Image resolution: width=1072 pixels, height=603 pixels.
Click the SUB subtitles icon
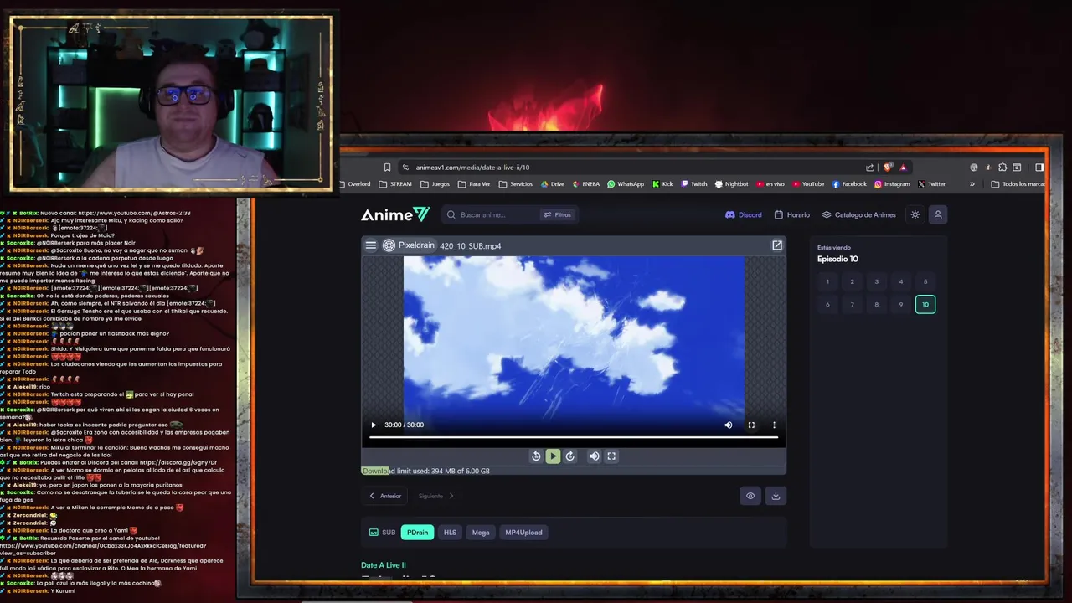[x=374, y=533]
